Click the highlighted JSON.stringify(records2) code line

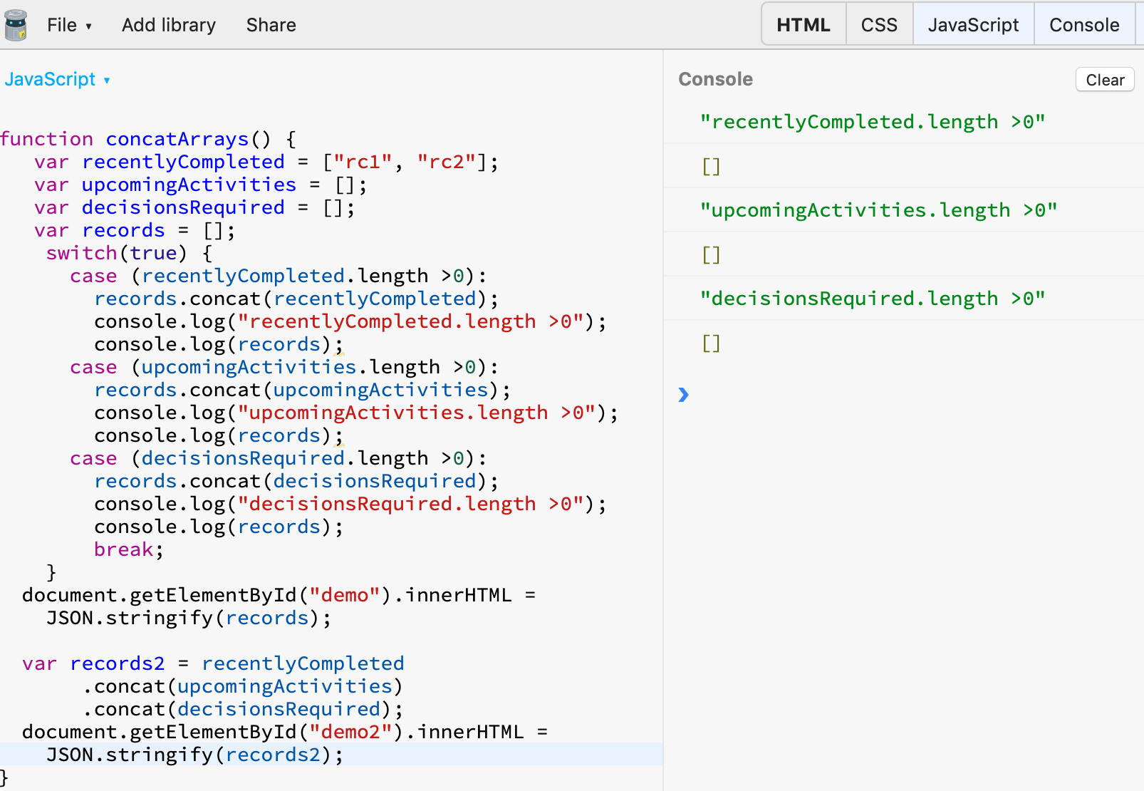coord(194,754)
